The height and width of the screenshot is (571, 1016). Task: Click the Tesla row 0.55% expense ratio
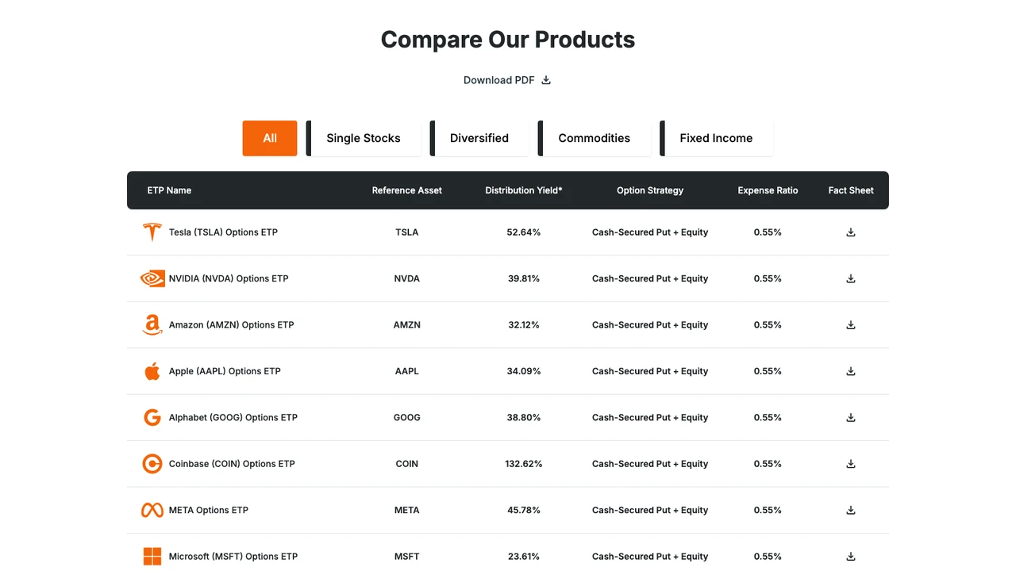tap(768, 232)
